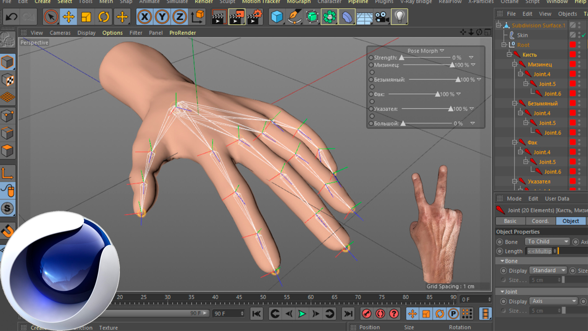
Task: Add a Light object
Action: pyautogui.click(x=400, y=17)
